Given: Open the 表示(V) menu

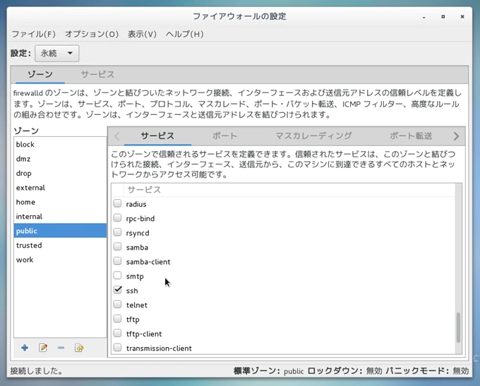Looking at the screenshot, I should click(x=142, y=34).
